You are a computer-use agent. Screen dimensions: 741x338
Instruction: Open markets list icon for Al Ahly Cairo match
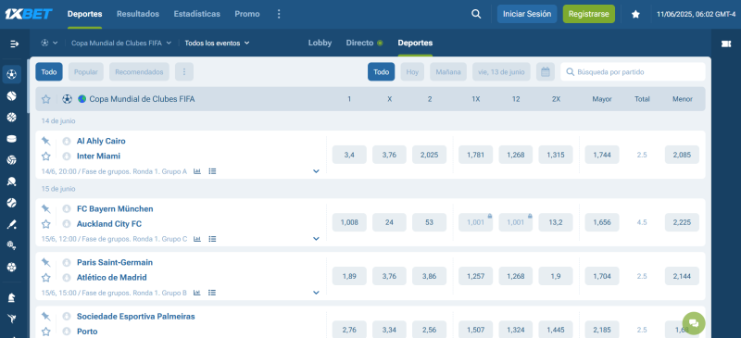[212, 171]
